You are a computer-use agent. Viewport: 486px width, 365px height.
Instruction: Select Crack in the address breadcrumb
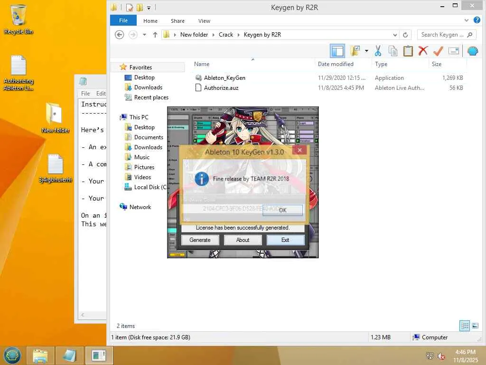coord(226,35)
